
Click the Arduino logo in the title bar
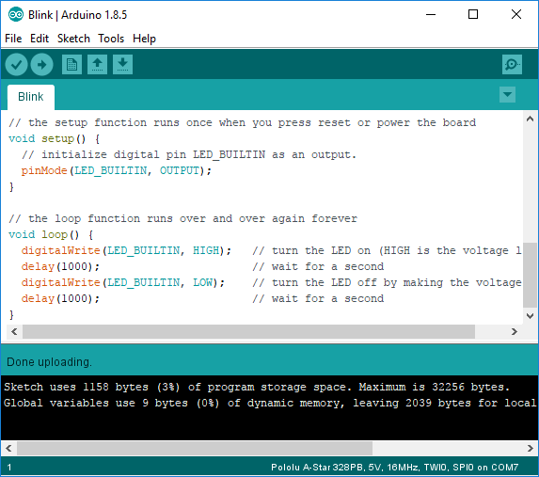click(15, 14)
